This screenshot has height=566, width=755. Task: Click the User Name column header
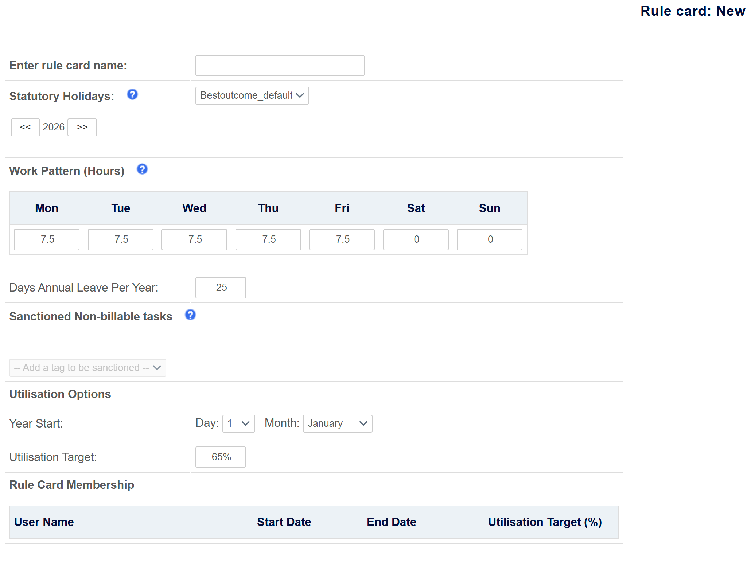pyautogui.click(x=44, y=522)
